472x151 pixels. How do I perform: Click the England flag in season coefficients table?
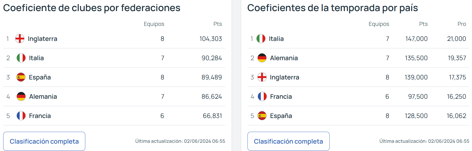click(262, 77)
